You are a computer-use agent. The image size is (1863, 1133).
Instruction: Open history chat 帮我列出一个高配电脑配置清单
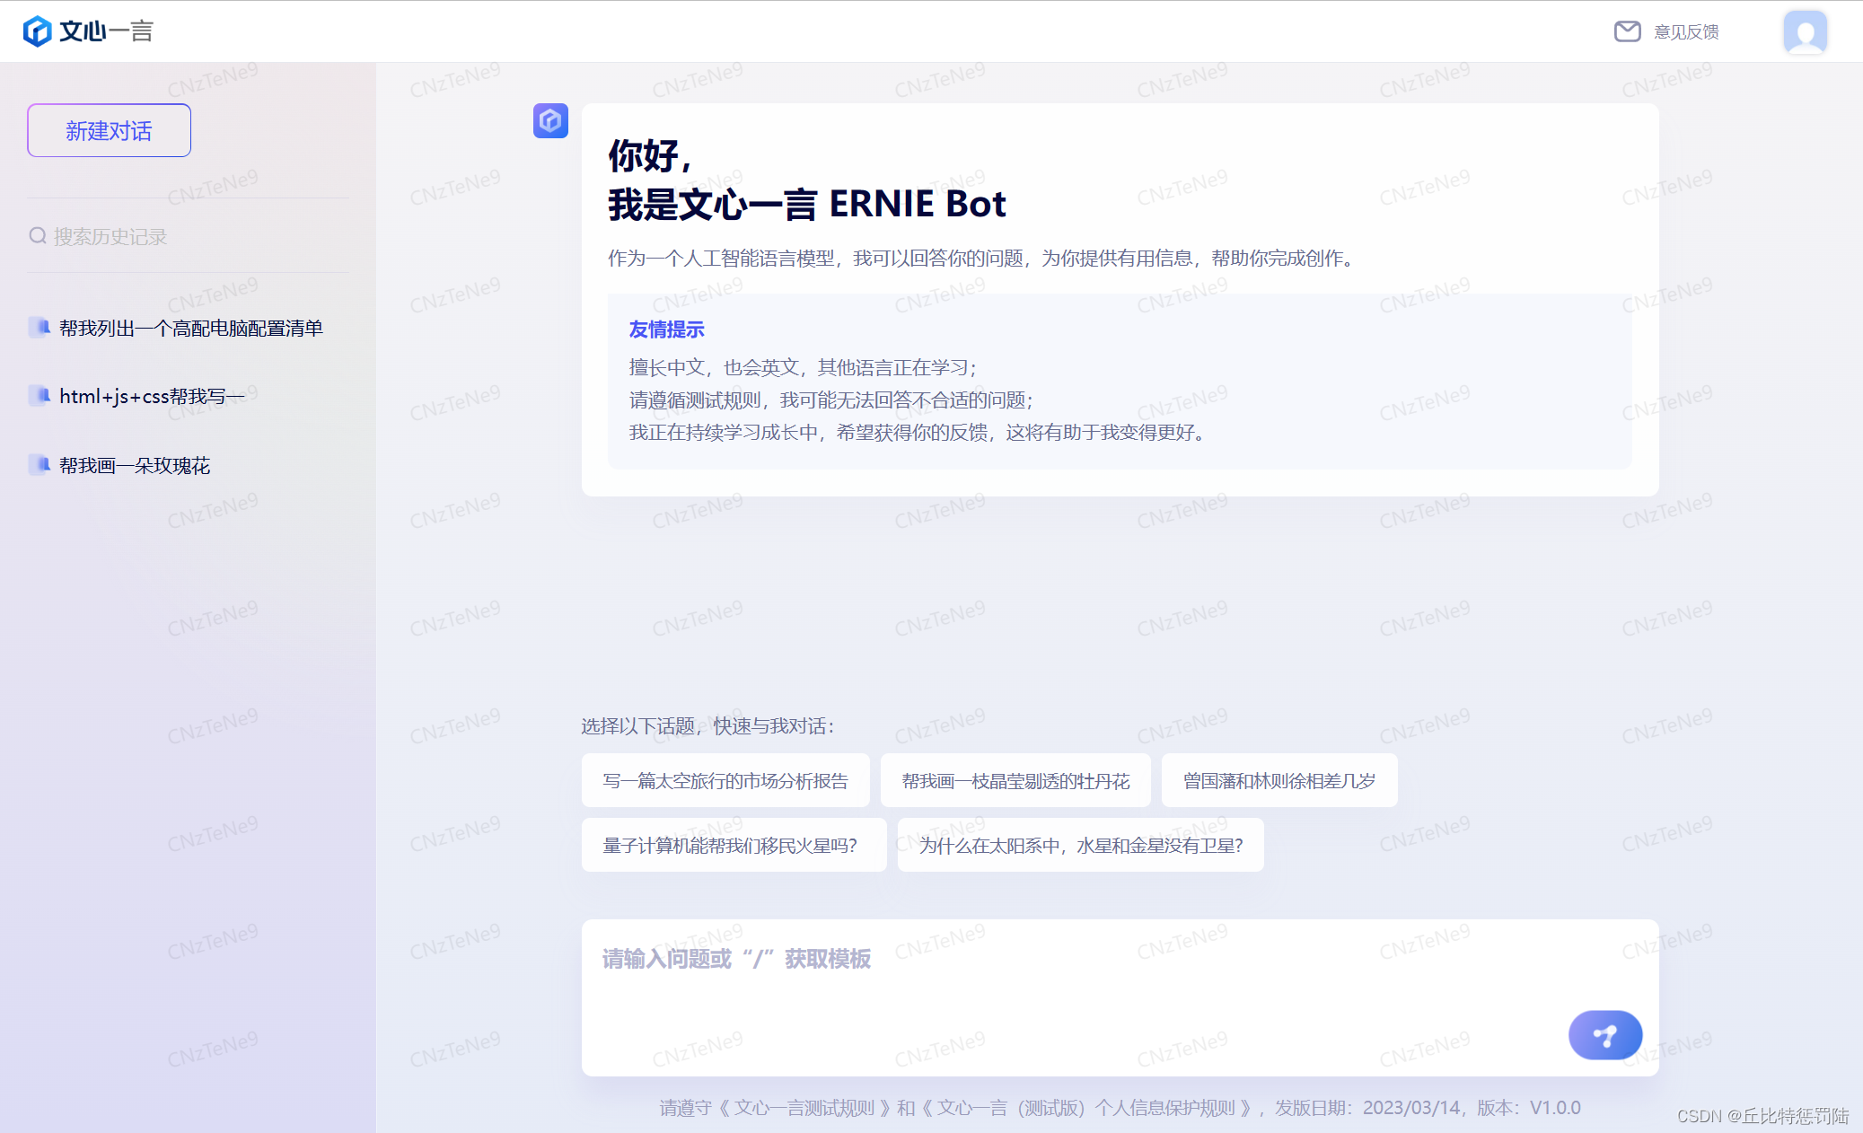[191, 328]
